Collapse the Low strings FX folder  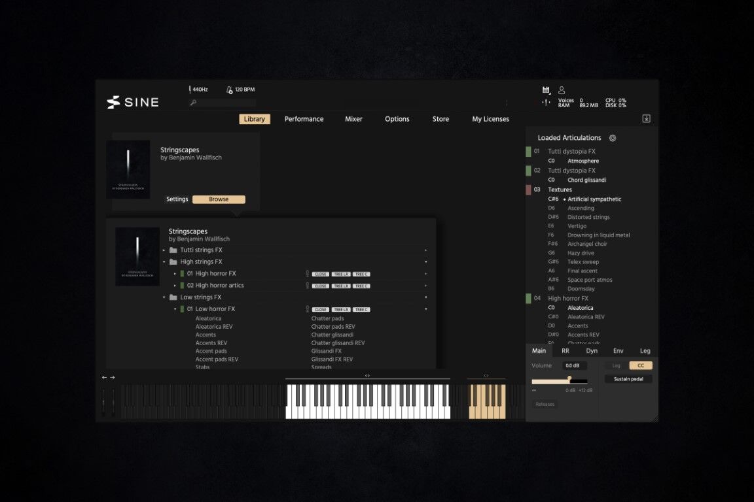(164, 297)
